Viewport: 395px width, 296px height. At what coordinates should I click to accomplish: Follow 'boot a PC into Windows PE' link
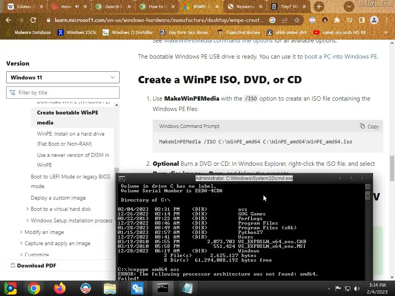(341, 57)
